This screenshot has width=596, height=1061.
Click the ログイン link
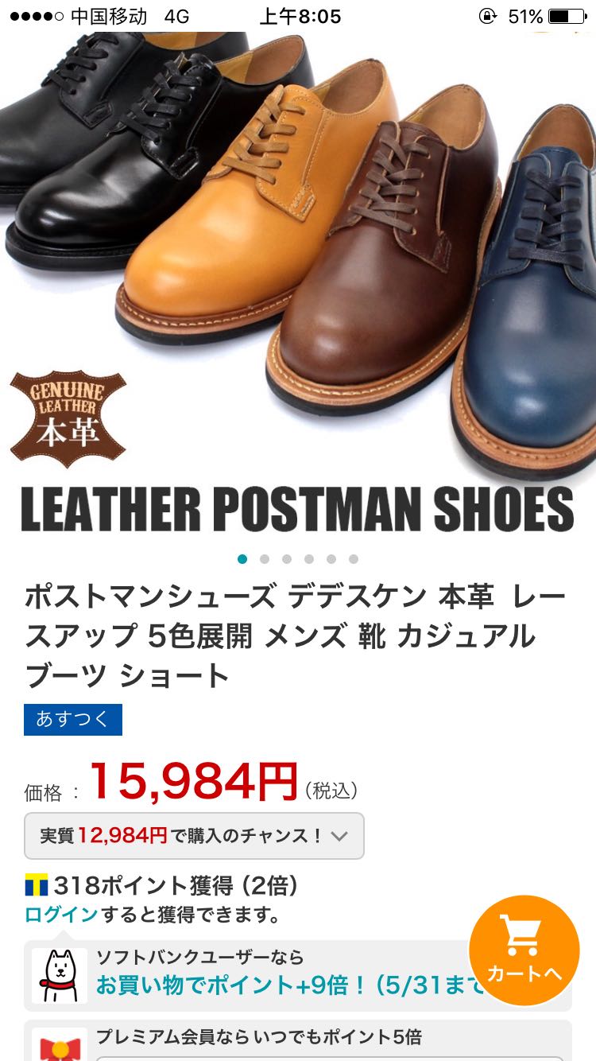point(61,915)
